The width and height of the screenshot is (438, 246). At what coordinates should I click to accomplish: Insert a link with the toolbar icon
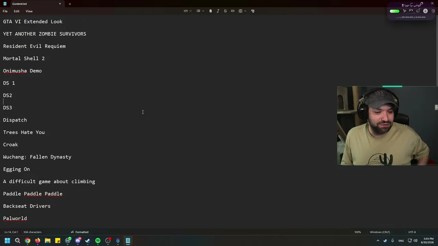coord(233,11)
